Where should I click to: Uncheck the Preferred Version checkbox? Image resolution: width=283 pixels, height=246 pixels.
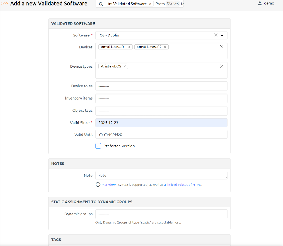point(98,146)
